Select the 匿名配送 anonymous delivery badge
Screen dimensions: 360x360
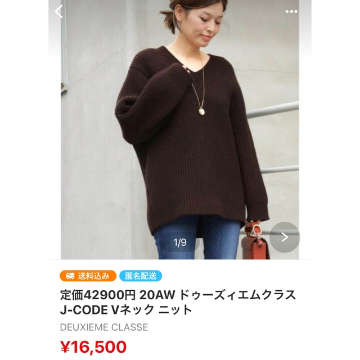click(141, 276)
